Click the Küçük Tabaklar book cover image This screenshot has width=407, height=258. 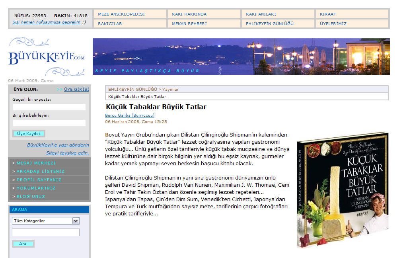[x=342, y=190]
